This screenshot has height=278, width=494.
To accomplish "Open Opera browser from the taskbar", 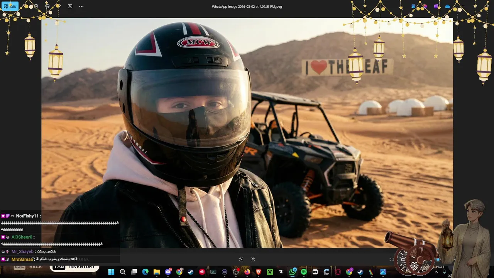I will (x=338, y=272).
